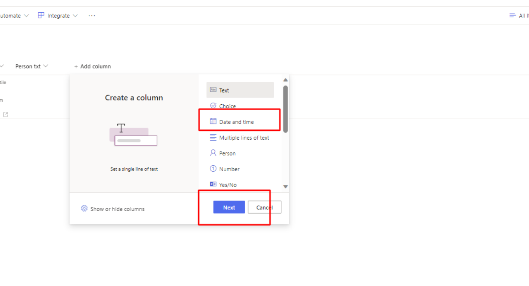Screen dimensions: 529x286
Task: Open the open-in-new-window icon below the rows
Action: tap(5, 114)
